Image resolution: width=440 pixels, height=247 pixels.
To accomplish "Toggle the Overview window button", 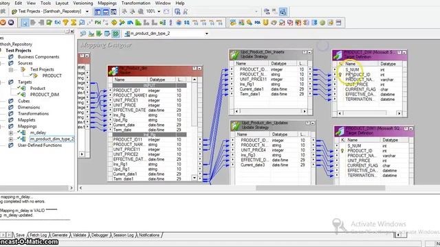I will click(x=113, y=12).
